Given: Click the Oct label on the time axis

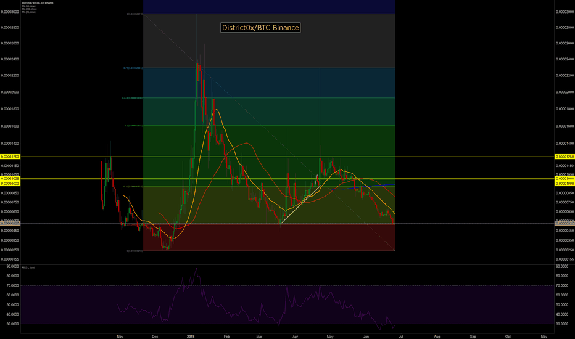Looking at the screenshot, I should (x=508, y=337).
